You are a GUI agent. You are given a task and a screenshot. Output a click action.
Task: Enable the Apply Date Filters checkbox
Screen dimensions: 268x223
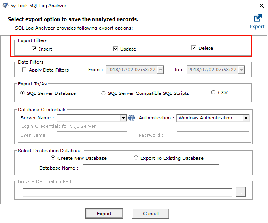[25, 70]
